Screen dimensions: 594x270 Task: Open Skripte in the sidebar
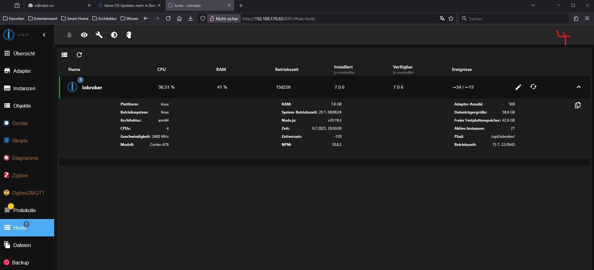point(27,141)
